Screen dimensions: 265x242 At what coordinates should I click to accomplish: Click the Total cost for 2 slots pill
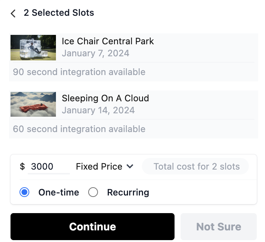coord(196,167)
